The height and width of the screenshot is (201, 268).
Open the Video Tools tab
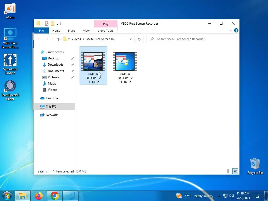point(105,31)
